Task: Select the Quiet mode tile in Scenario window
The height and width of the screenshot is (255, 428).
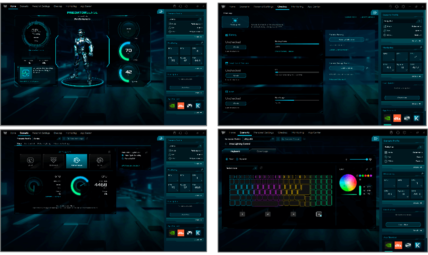Action: (30, 161)
